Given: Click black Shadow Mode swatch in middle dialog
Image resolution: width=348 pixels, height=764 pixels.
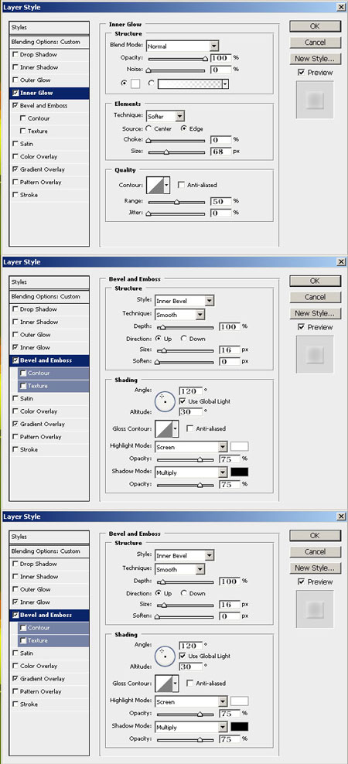Looking at the screenshot, I should click(x=239, y=472).
